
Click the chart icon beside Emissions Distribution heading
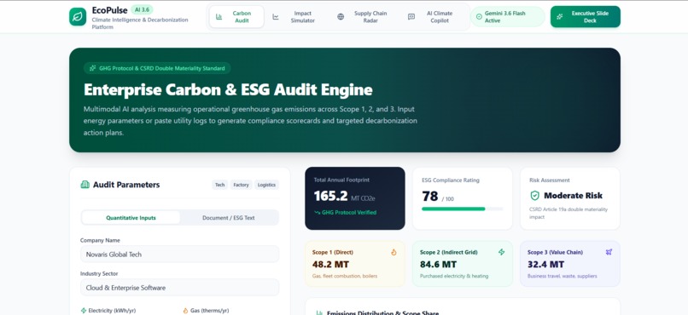tap(319, 313)
